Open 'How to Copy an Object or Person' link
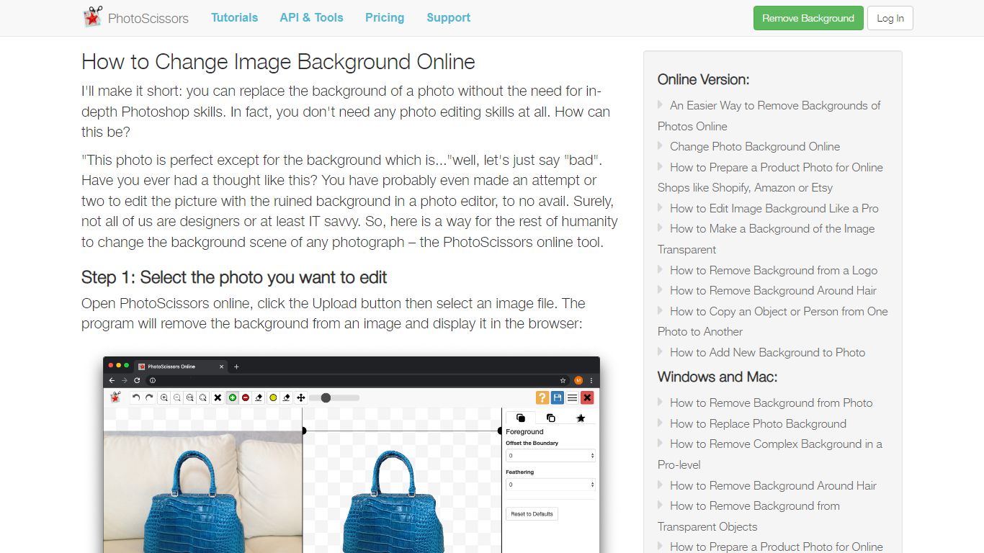 772,321
